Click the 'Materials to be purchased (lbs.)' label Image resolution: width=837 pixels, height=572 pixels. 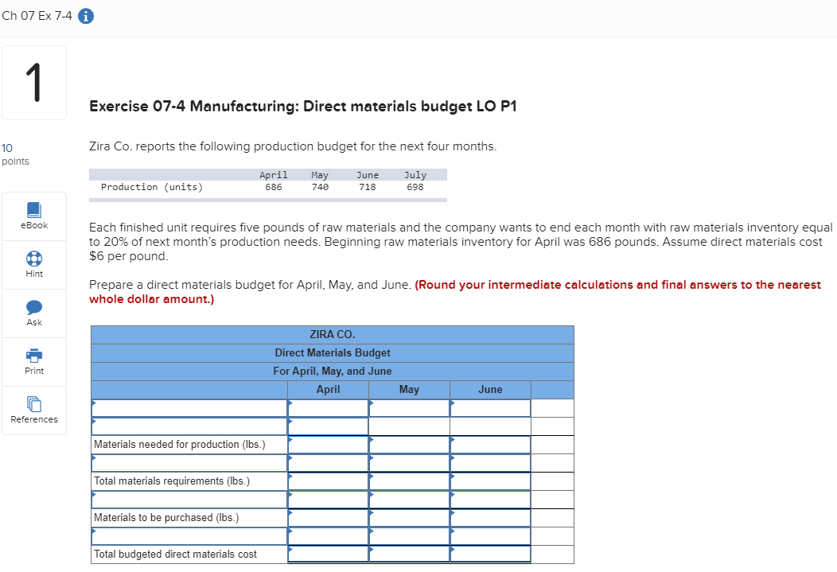tap(166, 518)
